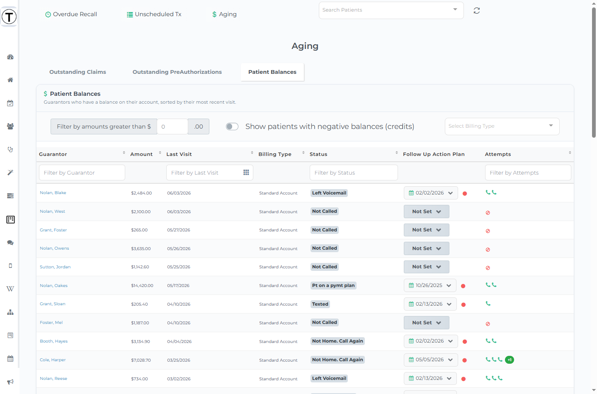
Task: Open the Search Patients dropdown
Action: pos(391,10)
